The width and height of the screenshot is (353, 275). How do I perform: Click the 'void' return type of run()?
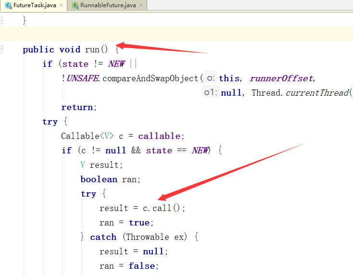coord(70,50)
